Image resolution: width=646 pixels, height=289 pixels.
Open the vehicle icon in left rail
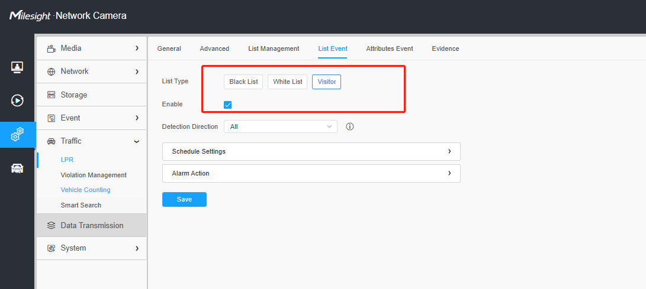17,168
